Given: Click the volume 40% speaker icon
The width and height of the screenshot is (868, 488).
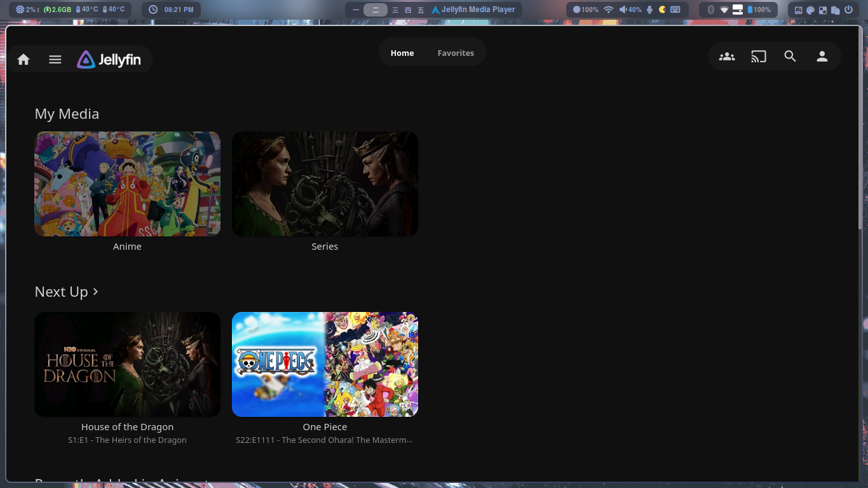Looking at the screenshot, I should coord(623,10).
